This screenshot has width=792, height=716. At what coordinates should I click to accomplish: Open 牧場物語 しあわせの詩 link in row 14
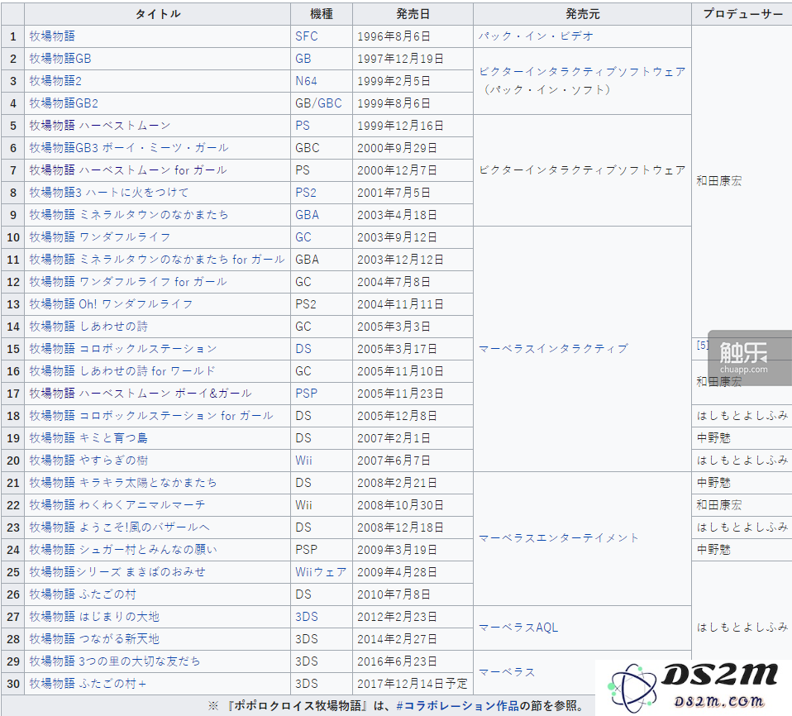[88, 327]
